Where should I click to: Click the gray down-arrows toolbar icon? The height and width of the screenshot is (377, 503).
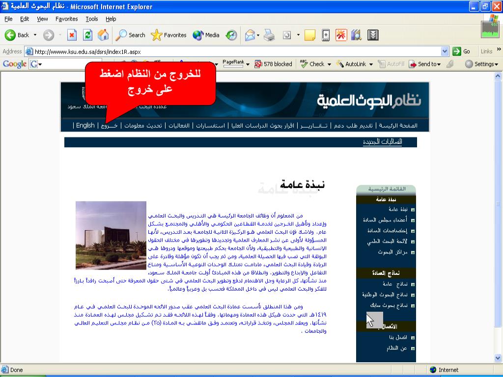point(373,35)
